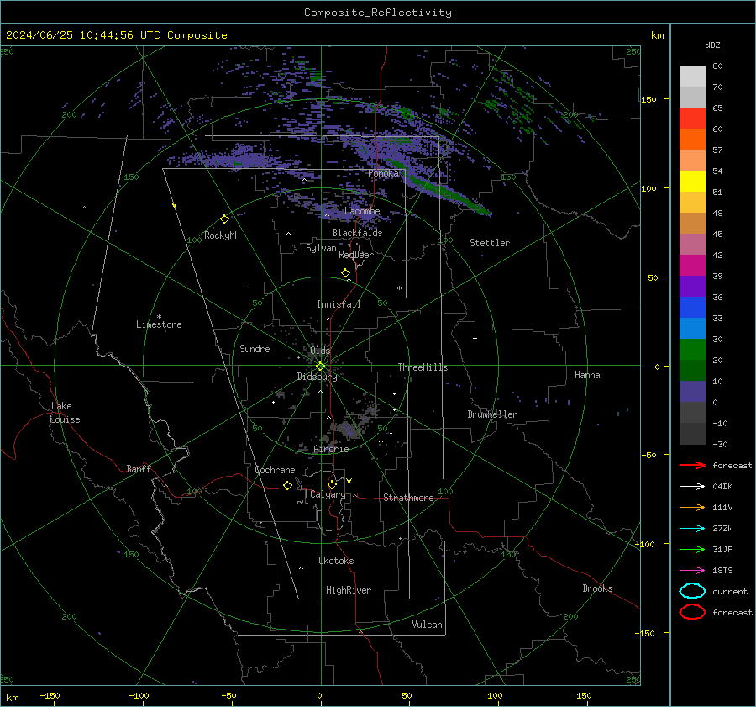756x707 pixels.
Task: Click the red forecast arrow legend icon
Action: [x=692, y=465]
